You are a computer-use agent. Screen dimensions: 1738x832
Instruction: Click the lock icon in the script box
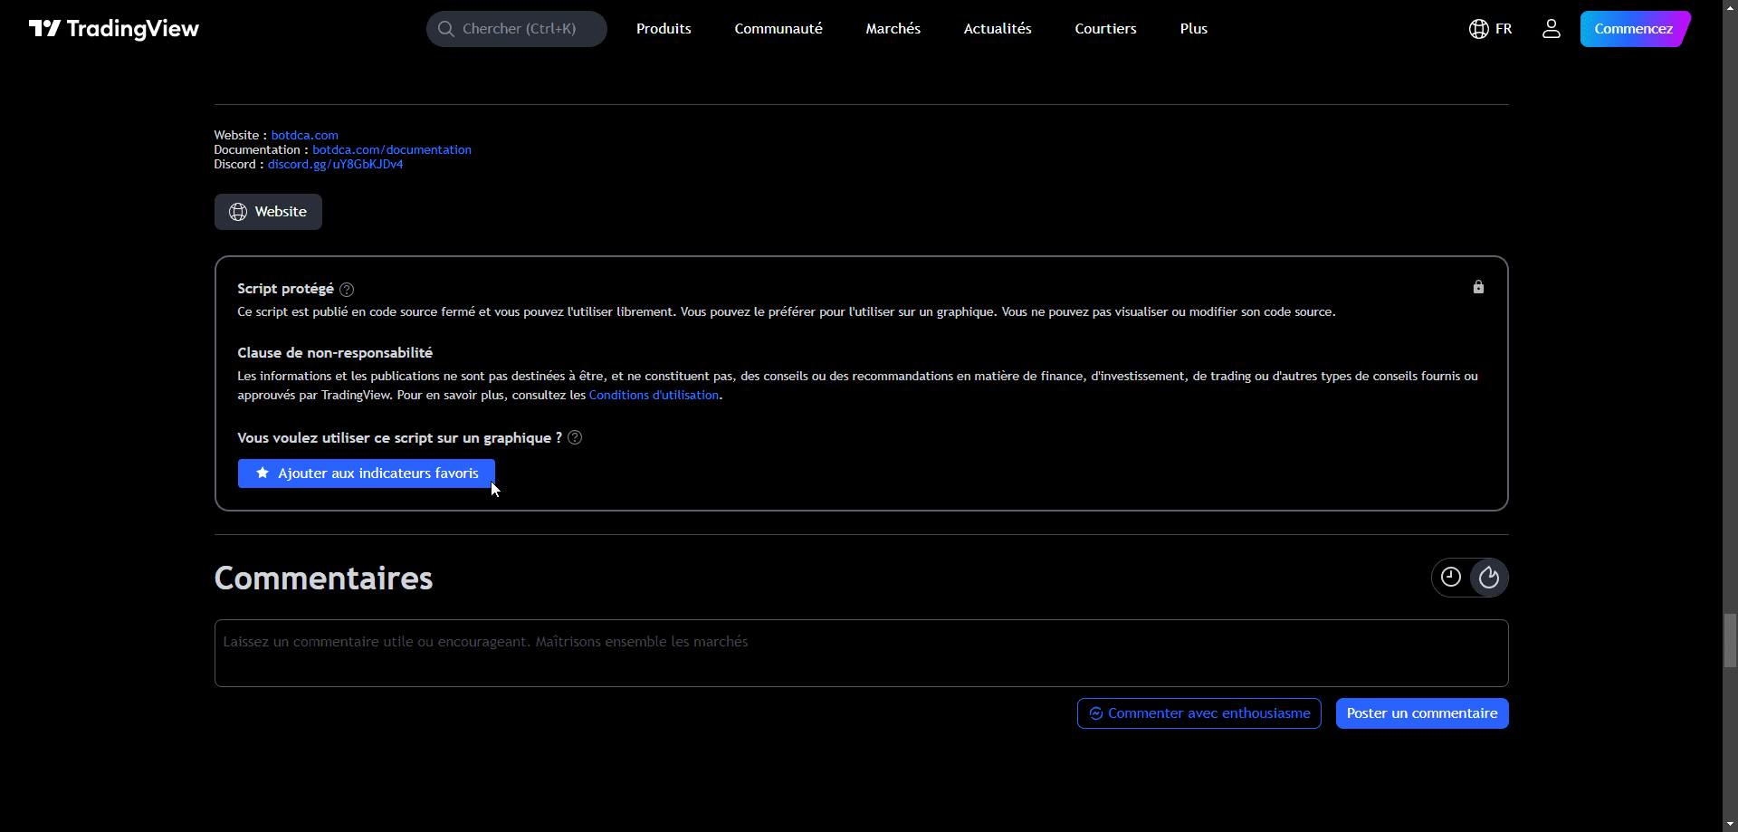click(1478, 287)
